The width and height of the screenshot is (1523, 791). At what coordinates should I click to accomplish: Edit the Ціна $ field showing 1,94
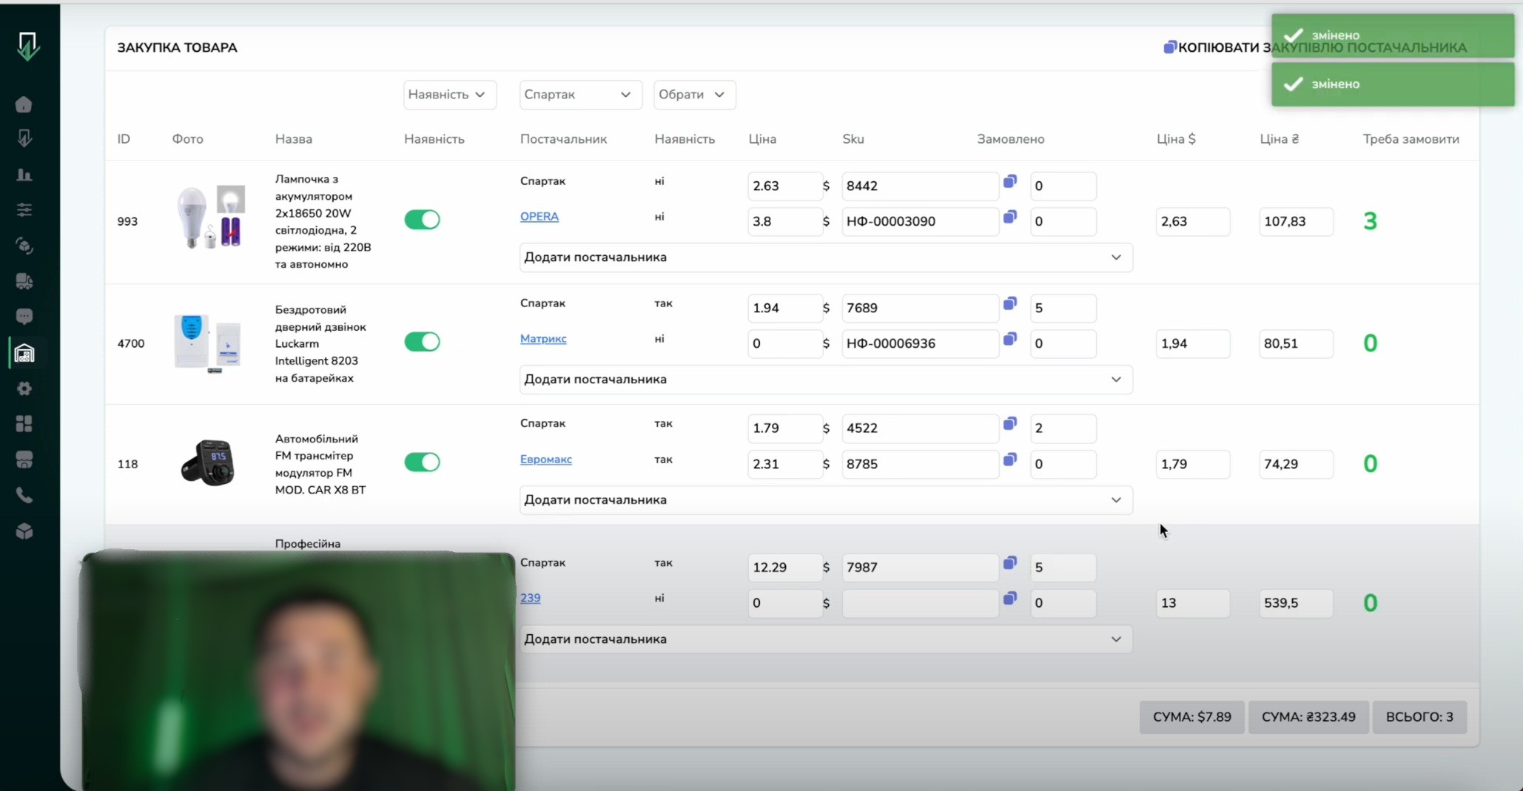pyautogui.click(x=1193, y=343)
